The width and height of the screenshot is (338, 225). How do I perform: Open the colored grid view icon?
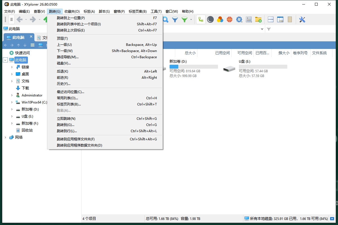249,19
